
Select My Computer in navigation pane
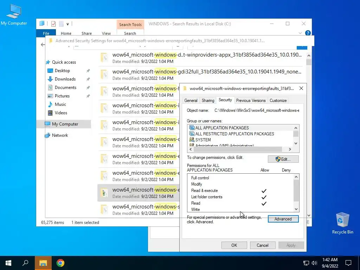[x=64, y=124]
